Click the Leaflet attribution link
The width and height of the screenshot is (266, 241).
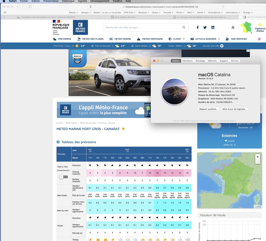pos(258,207)
